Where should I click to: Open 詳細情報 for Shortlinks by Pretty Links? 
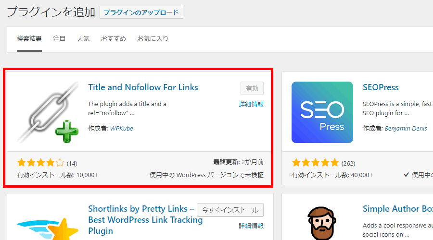[251, 226]
